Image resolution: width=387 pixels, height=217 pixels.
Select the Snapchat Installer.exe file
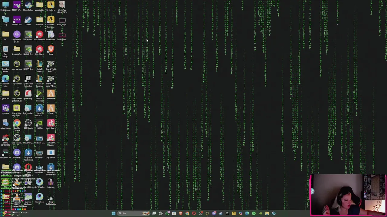point(28,155)
